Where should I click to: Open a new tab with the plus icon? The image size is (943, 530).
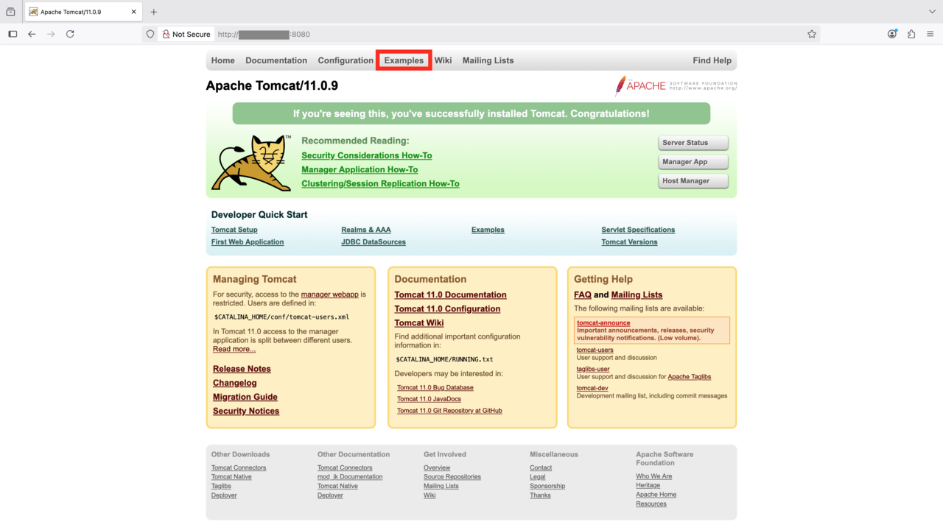point(153,11)
